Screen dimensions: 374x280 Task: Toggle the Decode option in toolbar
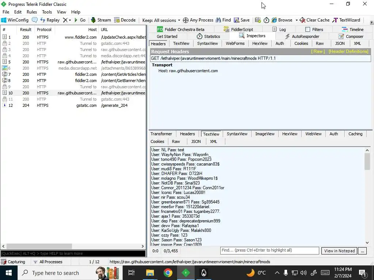(125, 20)
